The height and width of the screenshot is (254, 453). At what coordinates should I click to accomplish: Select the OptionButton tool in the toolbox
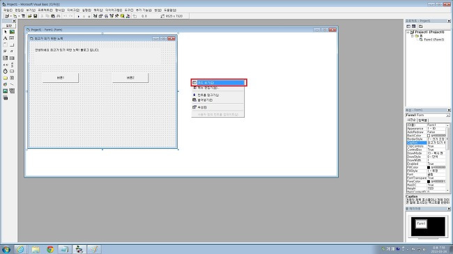click(12, 51)
